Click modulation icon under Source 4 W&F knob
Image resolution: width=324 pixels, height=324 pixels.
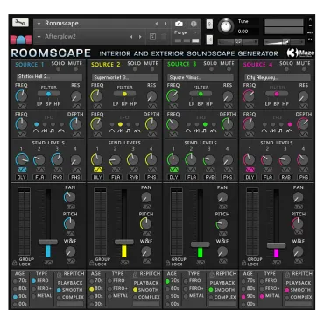click(299, 261)
